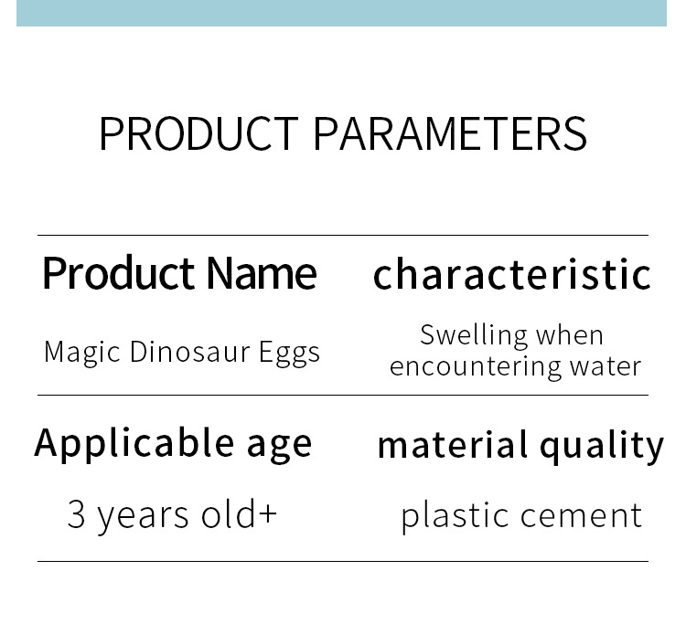The width and height of the screenshot is (686, 624).
Task: Click the word PARAMETERS in the title
Action: coord(450,134)
